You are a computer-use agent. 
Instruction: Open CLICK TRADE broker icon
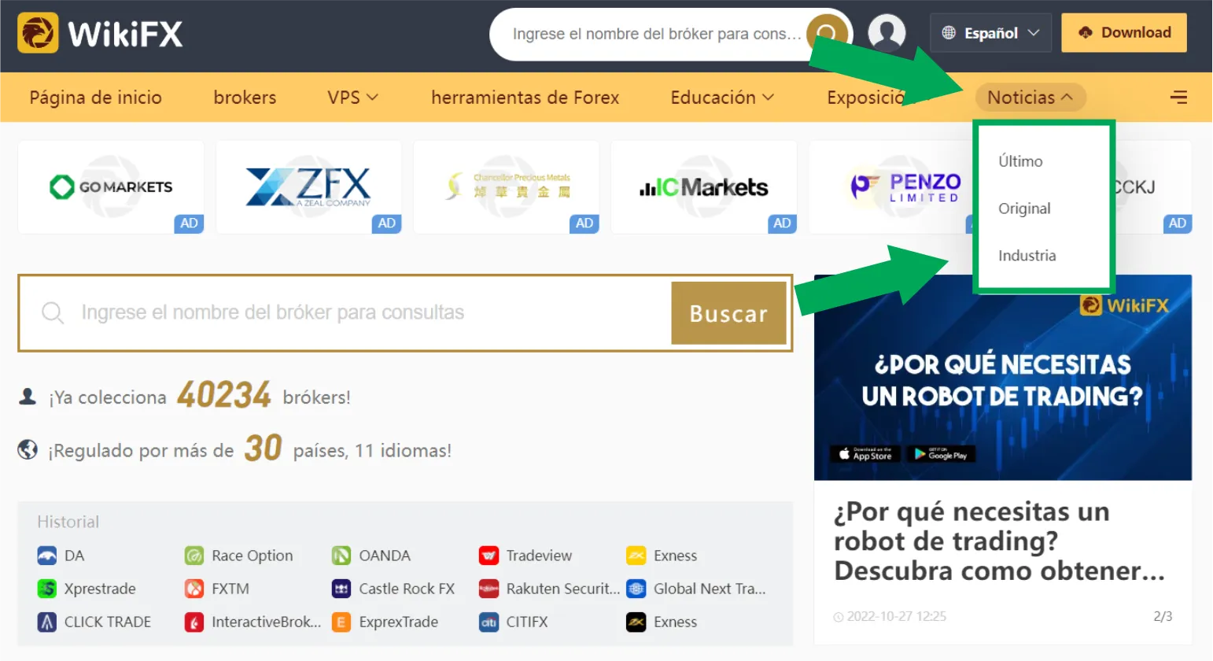[x=47, y=622]
